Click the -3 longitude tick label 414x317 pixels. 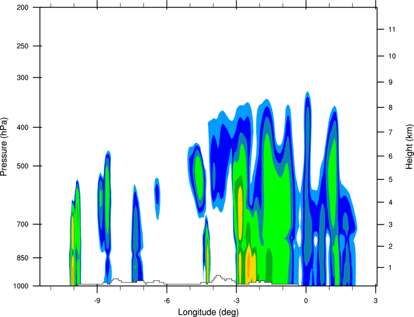tap(236, 301)
